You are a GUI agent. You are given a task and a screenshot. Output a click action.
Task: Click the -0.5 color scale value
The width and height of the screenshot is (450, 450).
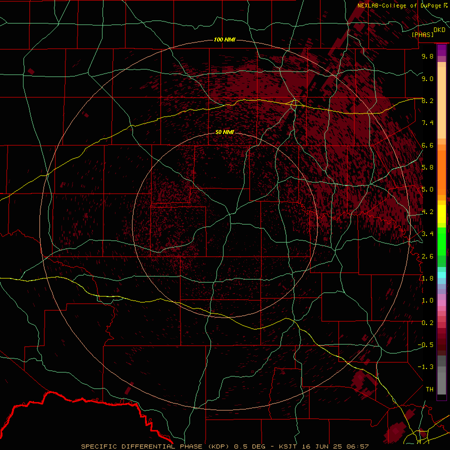pyautogui.click(x=425, y=345)
